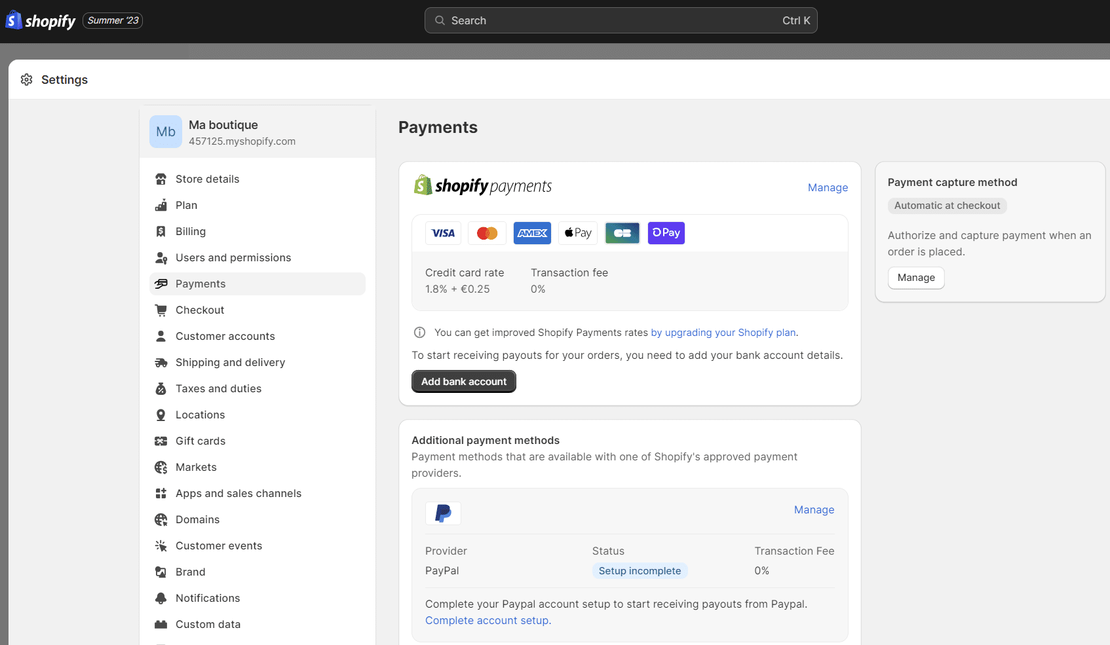The image size is (1110, 645).
Task: Click the Amex card logo
Action: click(532, 233)
